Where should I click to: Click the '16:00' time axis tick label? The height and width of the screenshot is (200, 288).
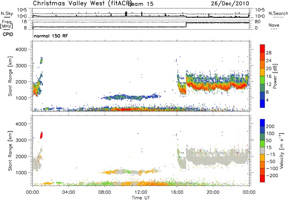(x=177, y=192)
